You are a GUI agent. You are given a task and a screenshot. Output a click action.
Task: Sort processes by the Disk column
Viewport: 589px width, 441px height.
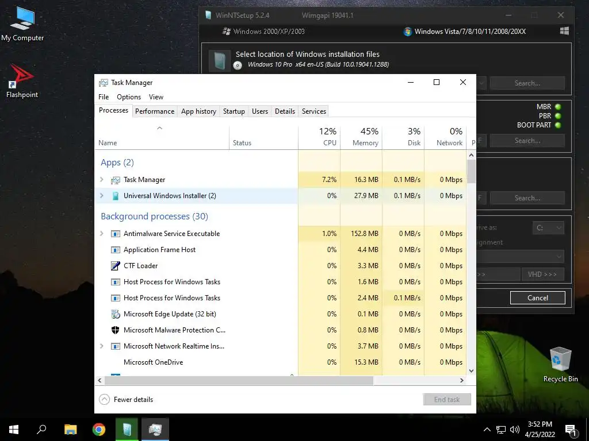click(403, 137)
